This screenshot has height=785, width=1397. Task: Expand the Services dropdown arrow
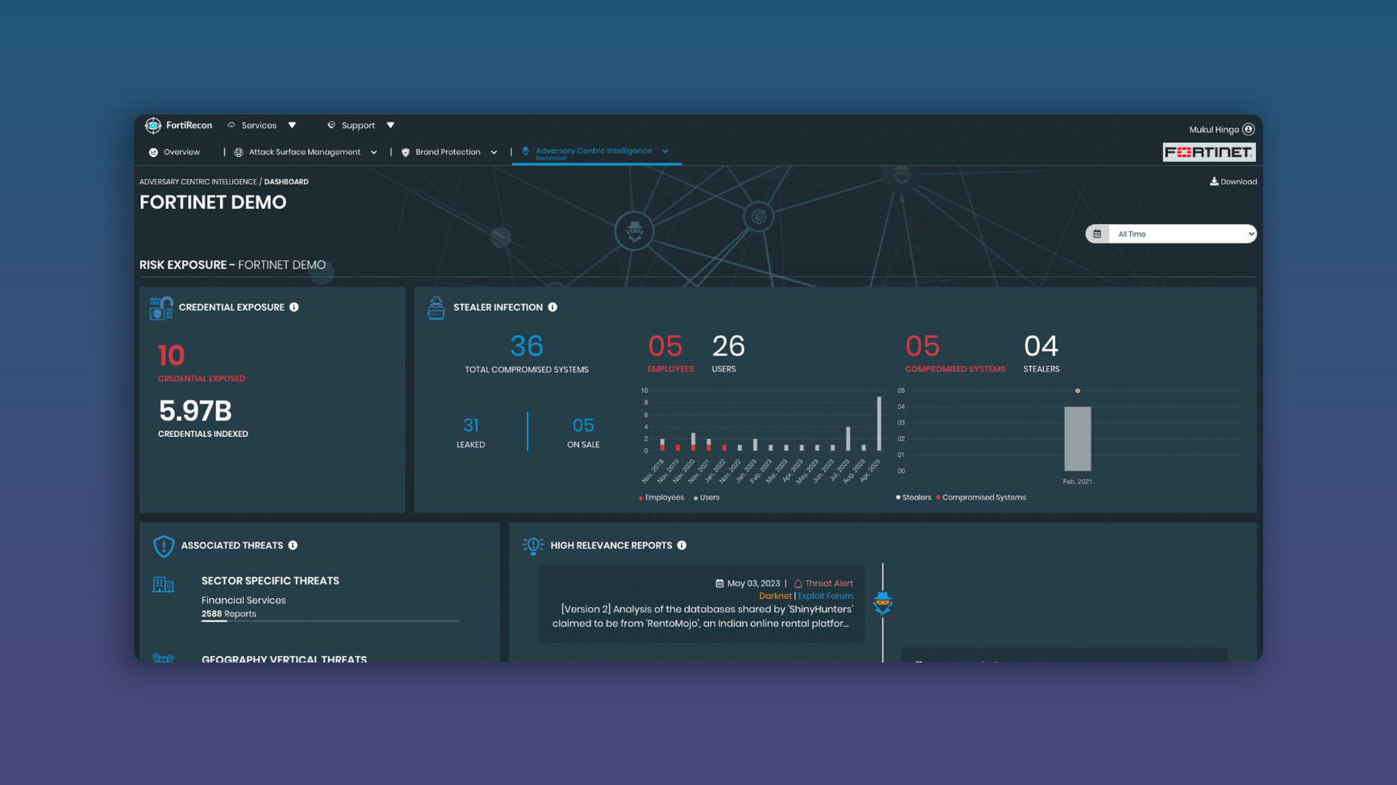(292, 126)
